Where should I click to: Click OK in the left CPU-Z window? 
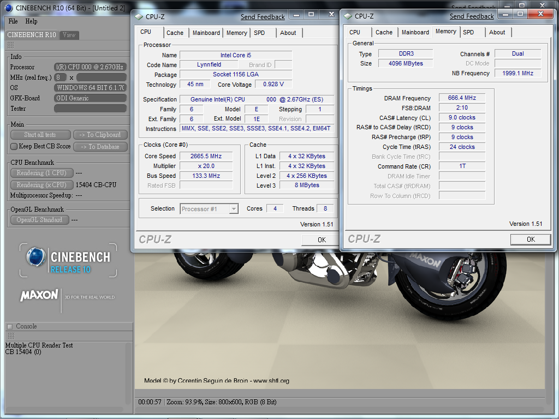point(320,240)
